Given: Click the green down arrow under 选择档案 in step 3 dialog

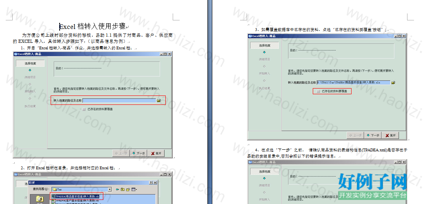Looking at the screenshot, I should tap(265, 52).
